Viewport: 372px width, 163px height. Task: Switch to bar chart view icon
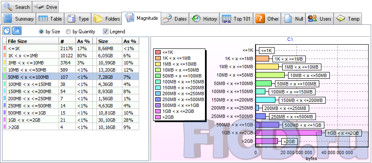tap(17, 31)
